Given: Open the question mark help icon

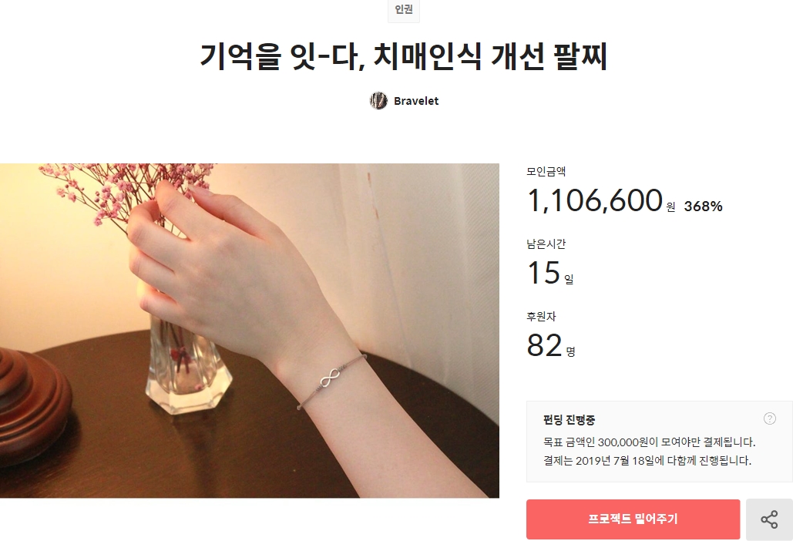Looking at the screenshot, I should pos(769,418).
